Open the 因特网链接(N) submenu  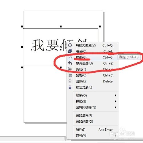(92, 107)
